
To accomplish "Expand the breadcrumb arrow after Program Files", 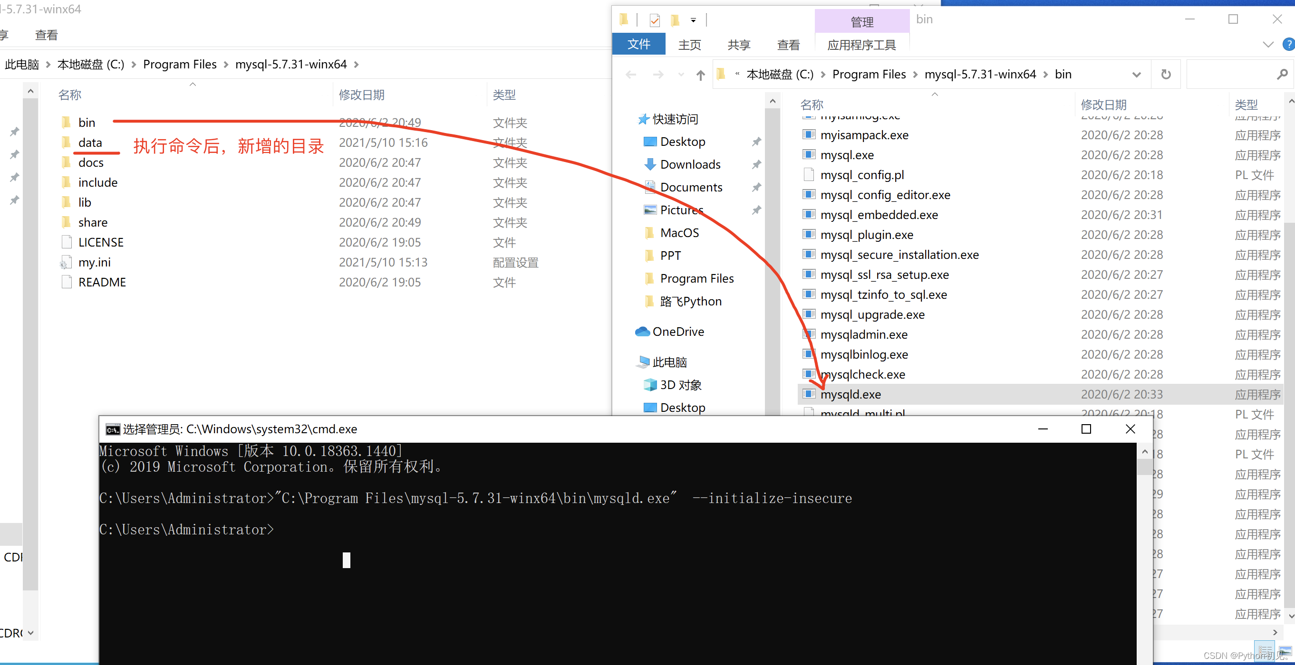I will 915,74.
